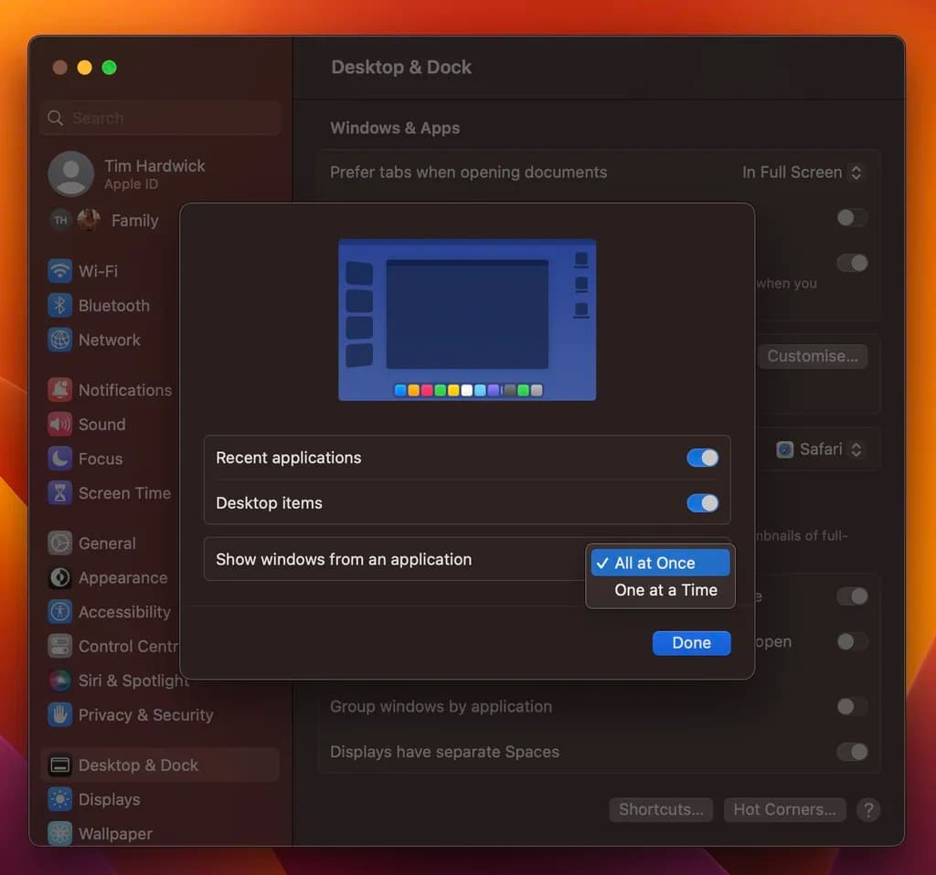Select the Network globe icon
This screenshot has width=936, height=875.
60,340
